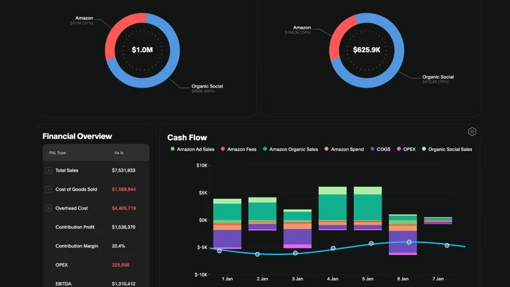The height and width of the screenshot is (287, 510).
Task: Click the trend line point above 7 Jan
Action: tap(447, 246)
